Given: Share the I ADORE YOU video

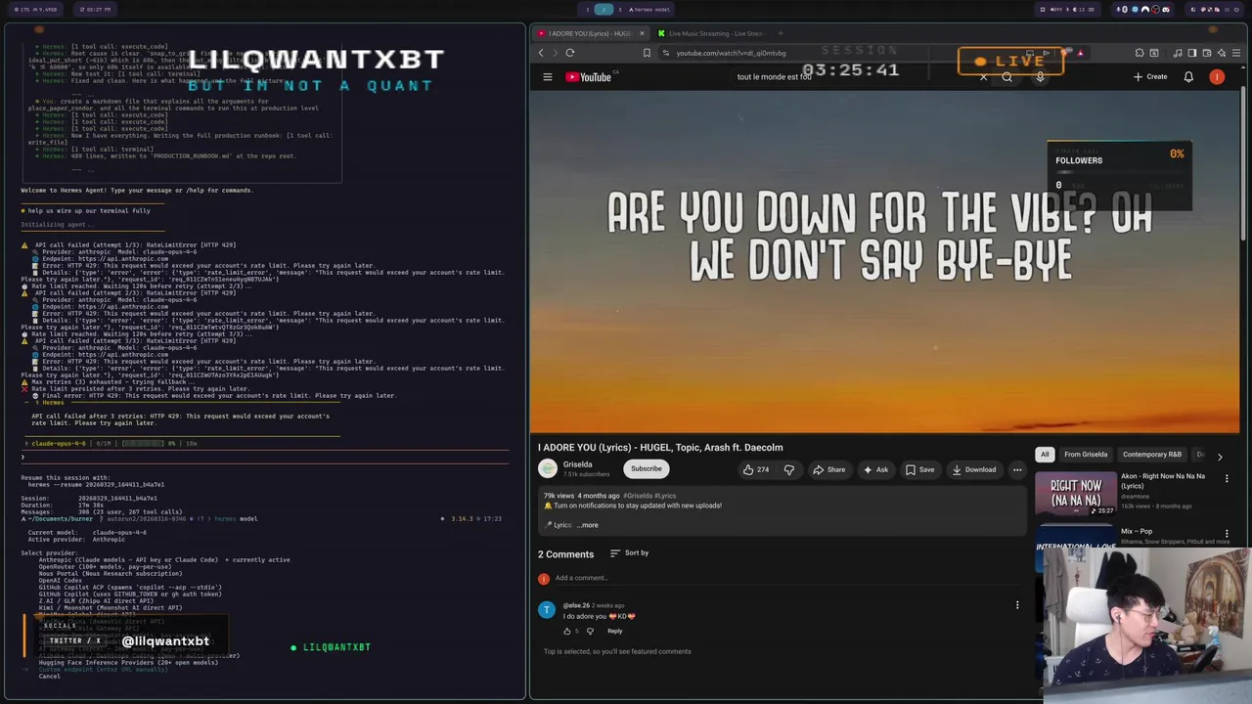Looking at the screenshot, I should pos(829,469).
